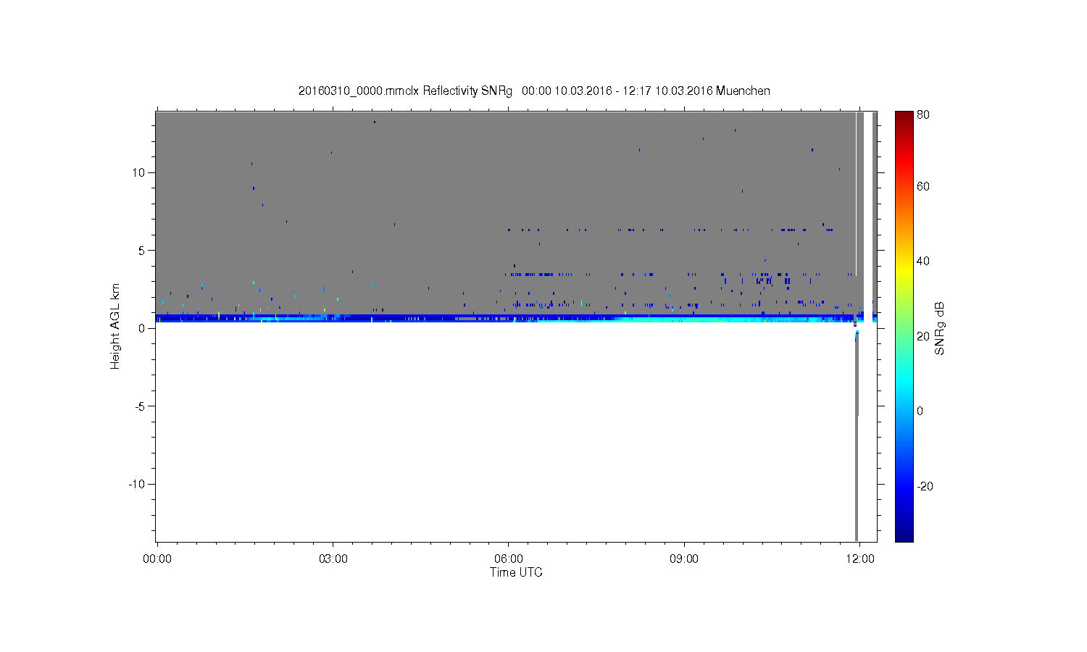Screen dimensions: 1087x652
Task: Click the colorbar tick label 80
Action: pyautogui.click(x=923, y=115)
